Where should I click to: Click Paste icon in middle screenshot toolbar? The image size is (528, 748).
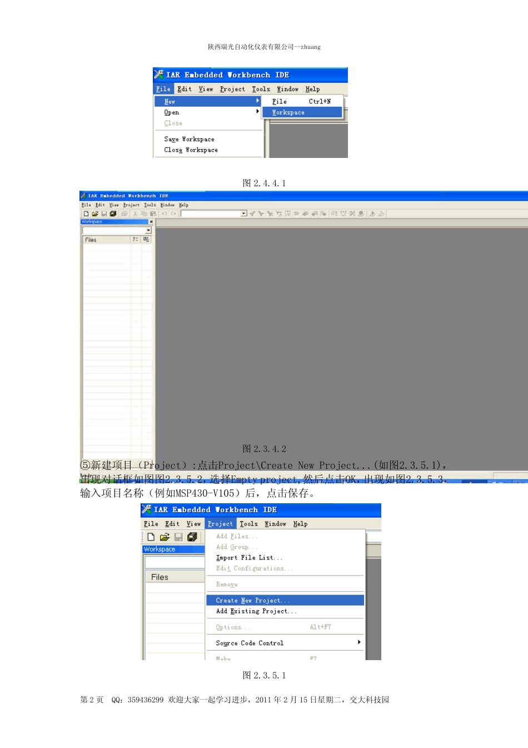coord(153,214)
